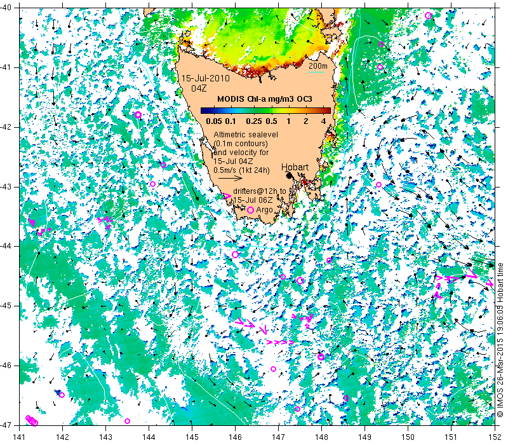Screen dimensions: 508x445
Task: Click the 'drifters@12h to' legend text
Action: tap(260, 191)
